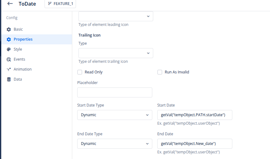The image size is (270, 159).
Task: Tick the Run As Invalid checkbox
Action: pos(160,72)
